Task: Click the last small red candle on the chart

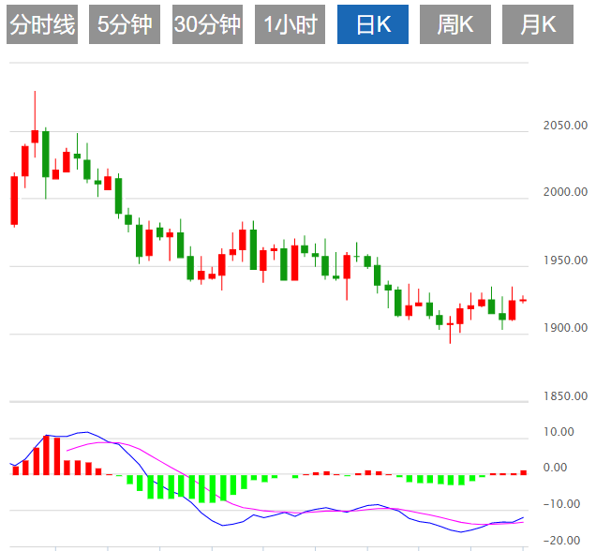Action: [x=524, y=300]
